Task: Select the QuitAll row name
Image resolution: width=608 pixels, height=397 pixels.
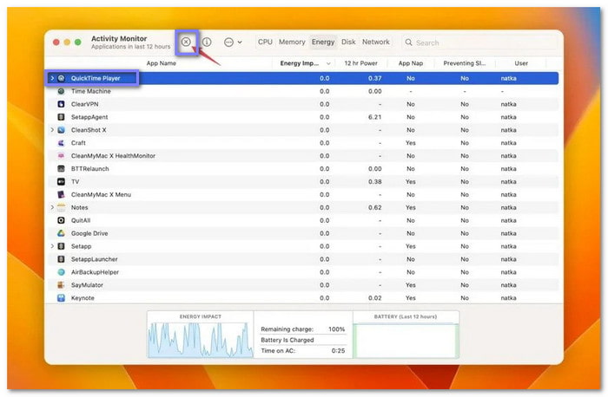Action: pyautogui.click(x=81, y=220)
